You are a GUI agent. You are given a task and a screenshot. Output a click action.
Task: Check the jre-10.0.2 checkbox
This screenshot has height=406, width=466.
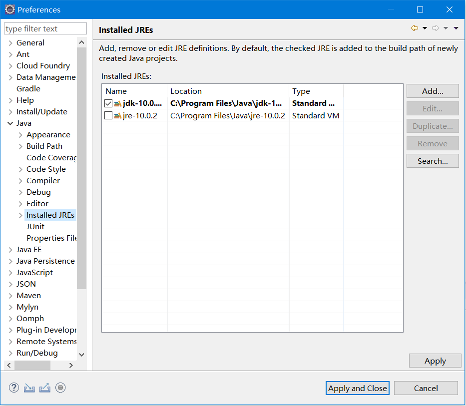[x=108, y=116]
